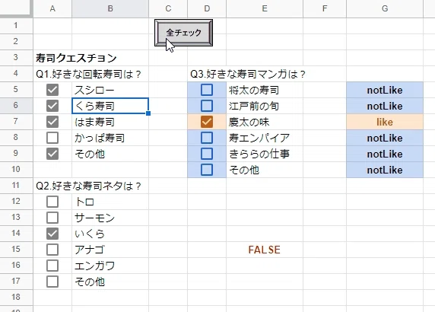Screen dimensions: 435x312
Task: Check the トロ checkbox
Action: [x=52, y=202]
